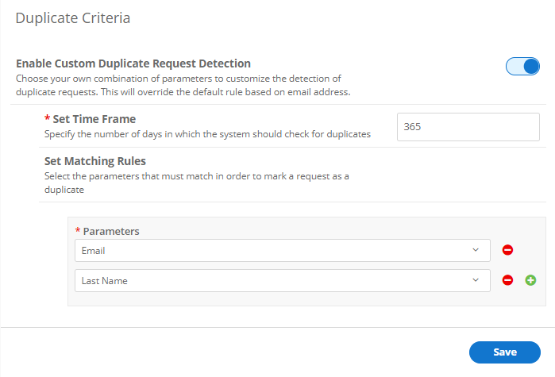Disable Custom Duplicate Request Detection switch
The height and width of the screenshot is (377, 555).
(x=522, y=67)
